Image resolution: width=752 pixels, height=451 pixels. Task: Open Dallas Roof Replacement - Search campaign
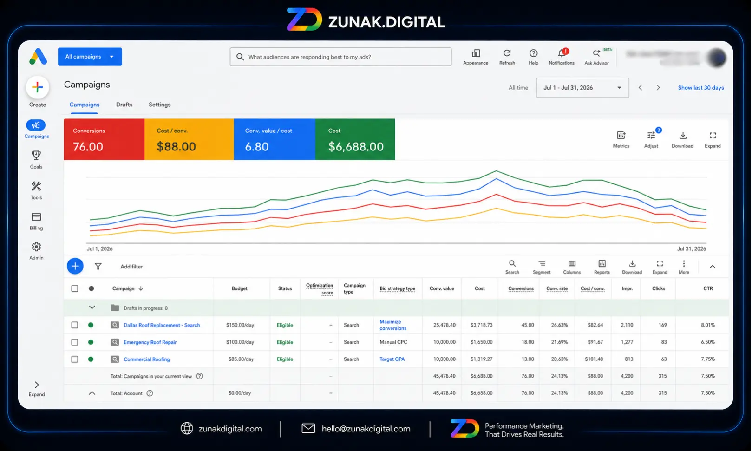point(162,325)
